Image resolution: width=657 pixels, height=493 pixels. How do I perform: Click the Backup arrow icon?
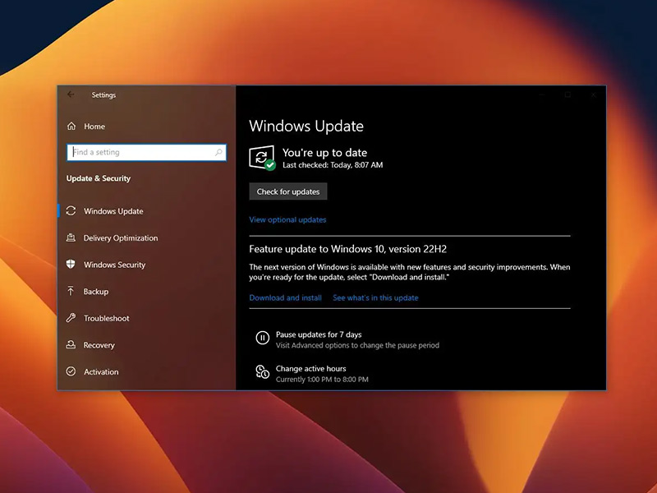click(71, 292)
